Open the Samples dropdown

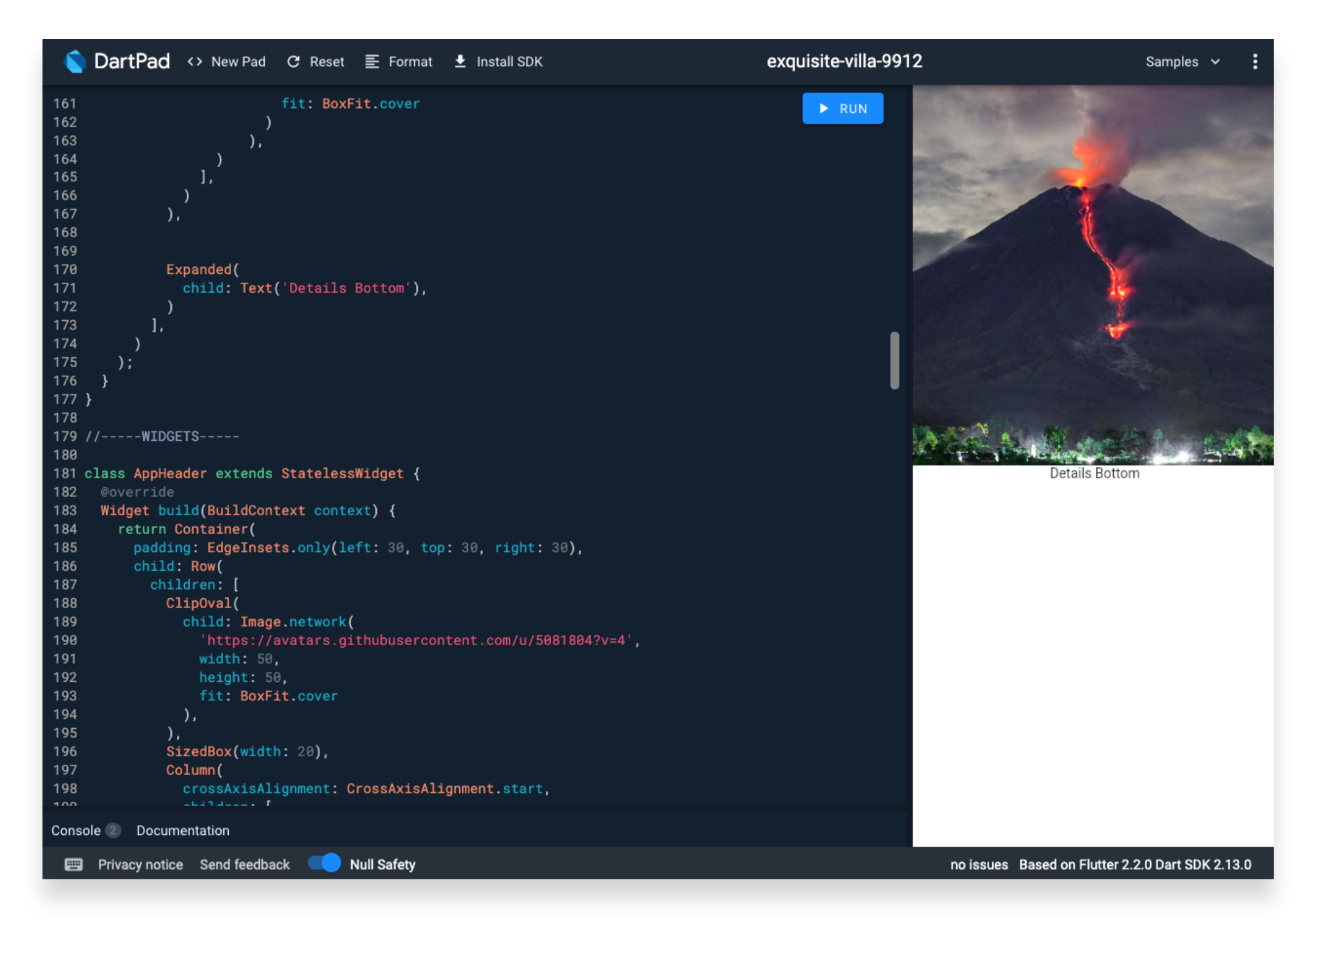(x=1183, y=62)
